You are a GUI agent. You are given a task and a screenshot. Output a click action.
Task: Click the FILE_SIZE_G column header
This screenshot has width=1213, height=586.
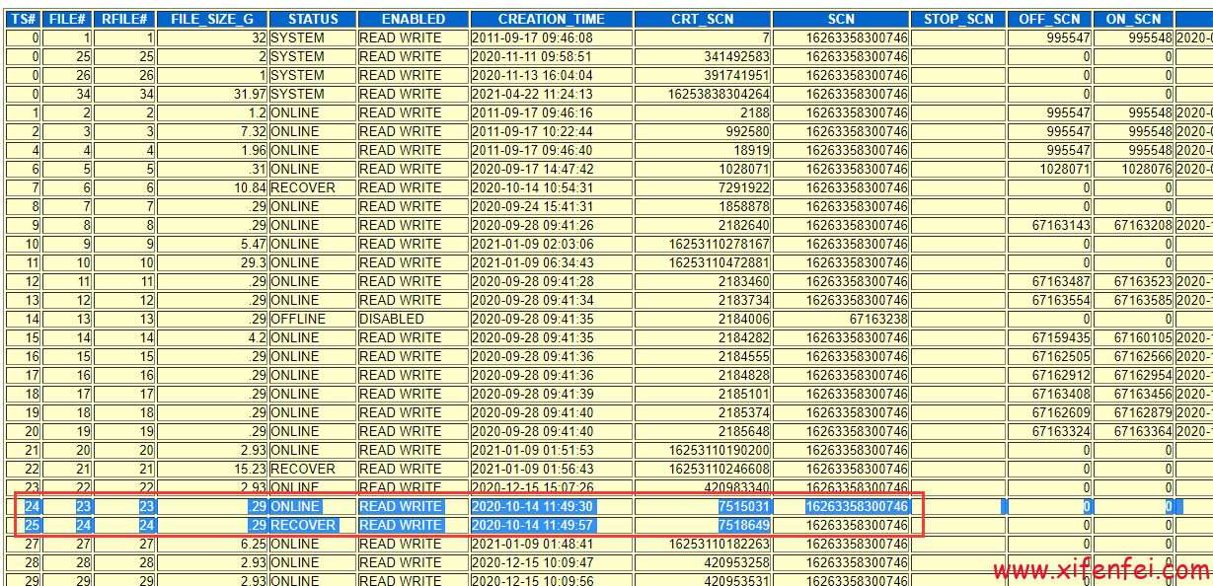[x=212, y=19]
